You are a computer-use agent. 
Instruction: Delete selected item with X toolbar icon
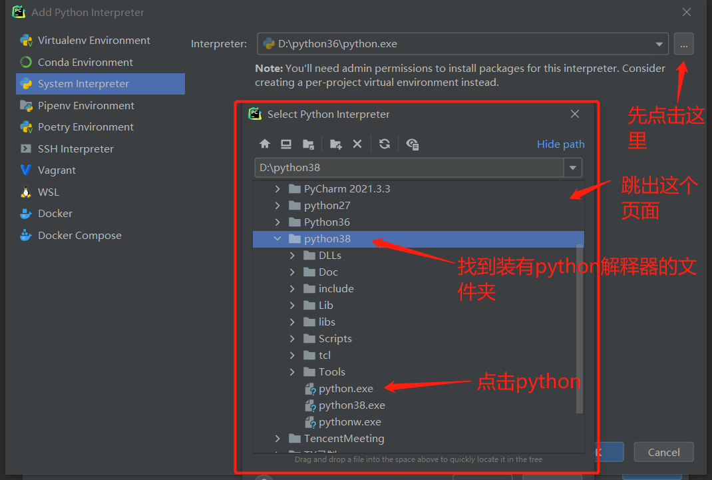pos(357,144)
